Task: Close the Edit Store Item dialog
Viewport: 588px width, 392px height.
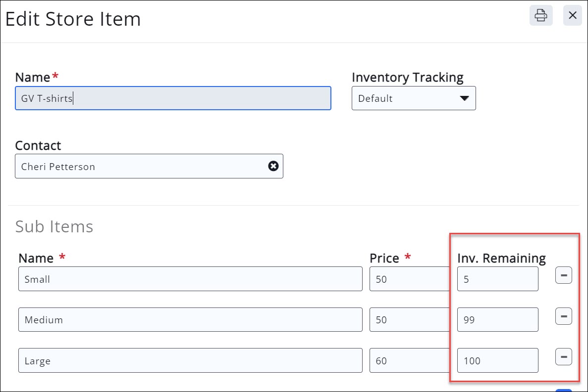Action: tap(572, 16)
